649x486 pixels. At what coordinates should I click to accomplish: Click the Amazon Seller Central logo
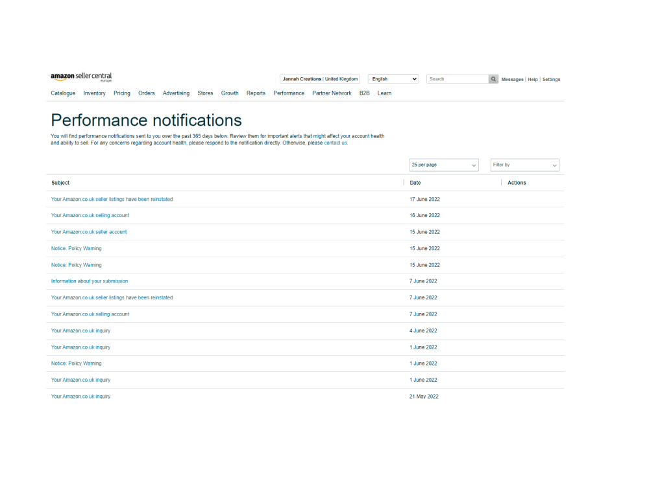click(81, 77)
